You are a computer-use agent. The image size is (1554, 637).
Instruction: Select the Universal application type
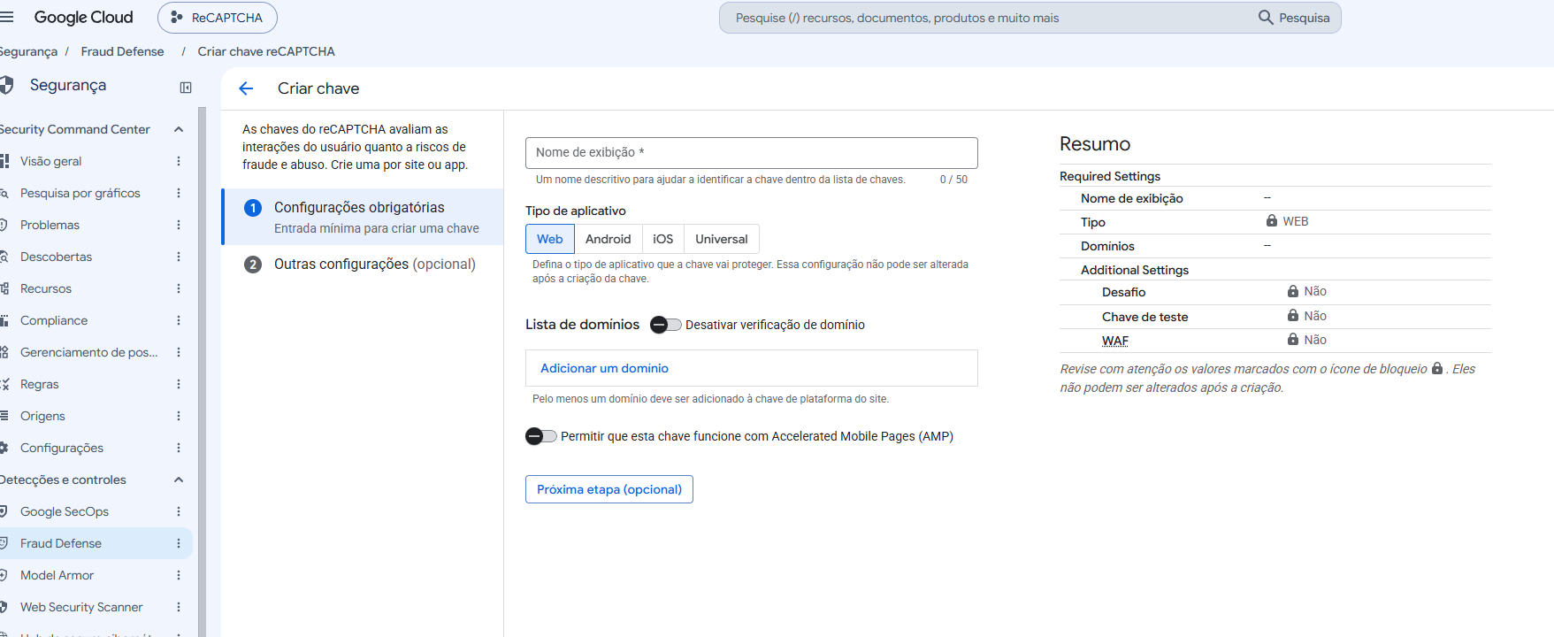pos(722,239)
